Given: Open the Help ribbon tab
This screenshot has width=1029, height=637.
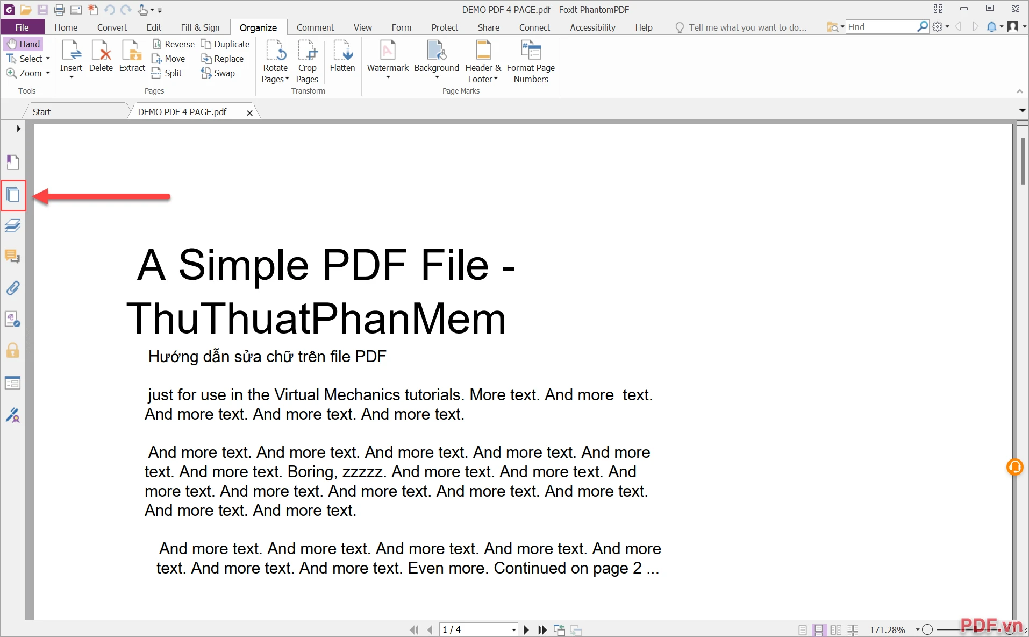Looking at the screenshot, I should tap(644, 27).
